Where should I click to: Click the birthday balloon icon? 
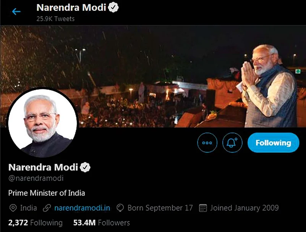[121, 208]
